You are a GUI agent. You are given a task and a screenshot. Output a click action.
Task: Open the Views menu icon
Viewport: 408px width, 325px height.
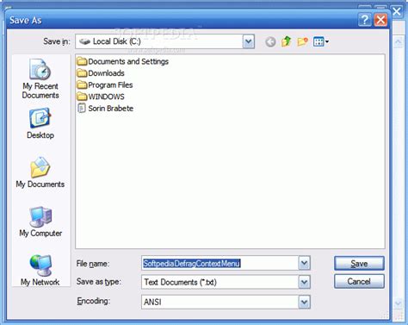tap(321, 42)
